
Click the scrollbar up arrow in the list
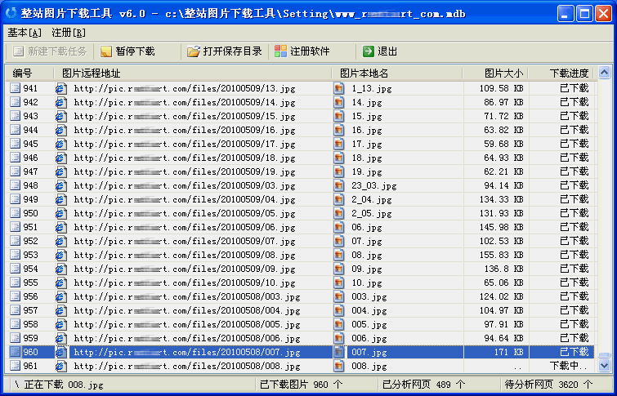[605, 73]
